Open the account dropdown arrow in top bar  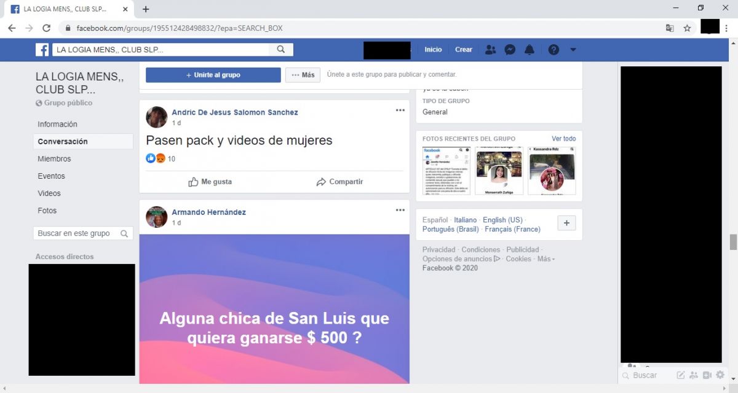(x=573, y=50)
